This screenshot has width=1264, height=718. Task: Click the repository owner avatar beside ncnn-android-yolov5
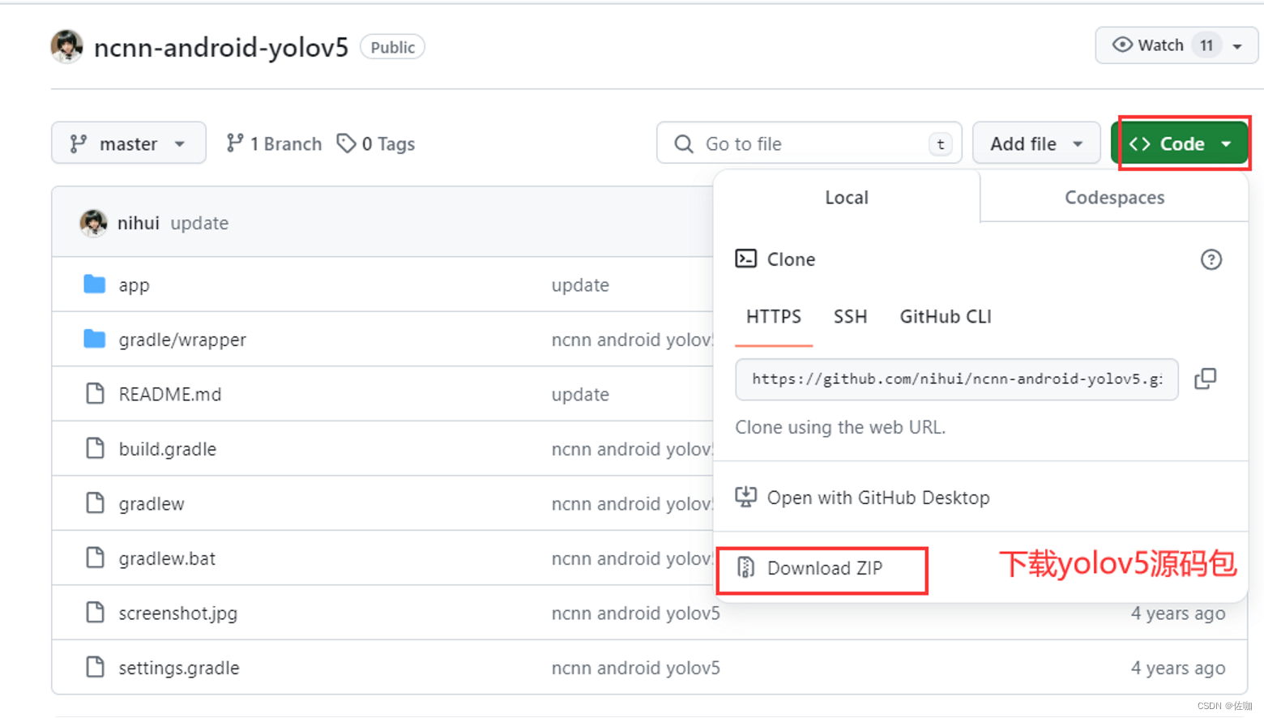[x=66, y=47]
